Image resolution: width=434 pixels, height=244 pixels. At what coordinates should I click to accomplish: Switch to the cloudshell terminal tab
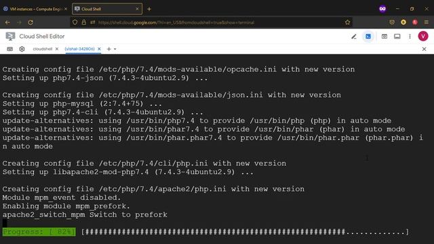click(x=42, y=49)
